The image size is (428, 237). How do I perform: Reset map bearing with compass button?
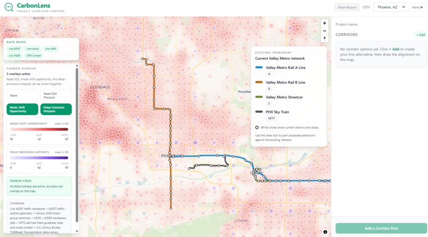pyautogui.click(x=324, y=38)
